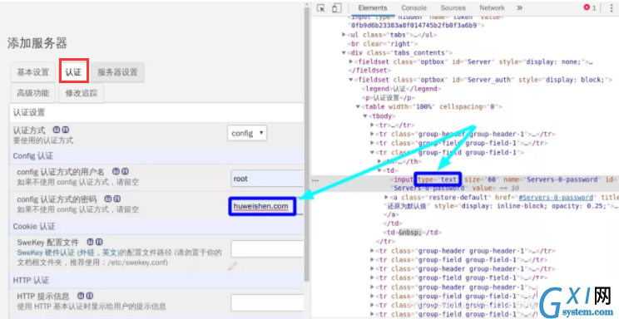Image resolution: width=619 pixels, height=319 pixels.
Task: Collapse the div class="tabs_contents" node
Action: coord(344,53)
